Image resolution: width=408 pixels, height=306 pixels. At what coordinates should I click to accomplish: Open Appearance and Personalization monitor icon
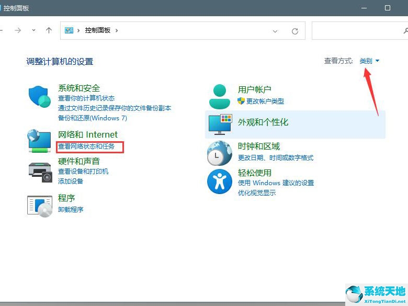point(220,124)
